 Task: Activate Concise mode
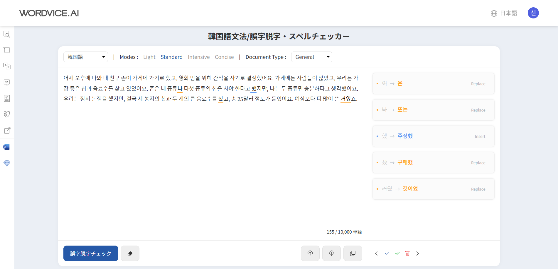coord(224,57)
